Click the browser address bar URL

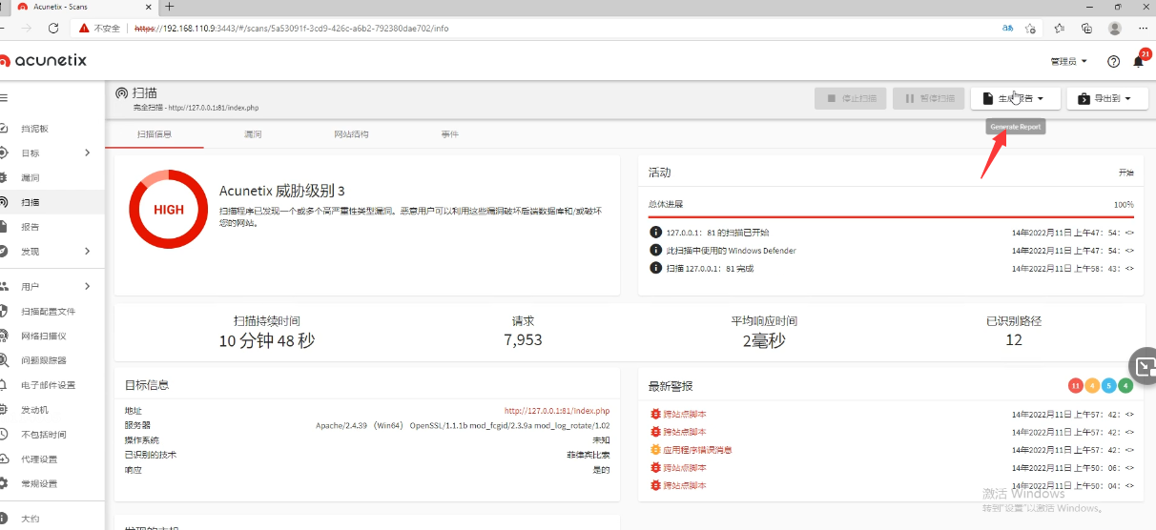pos(291,29)
